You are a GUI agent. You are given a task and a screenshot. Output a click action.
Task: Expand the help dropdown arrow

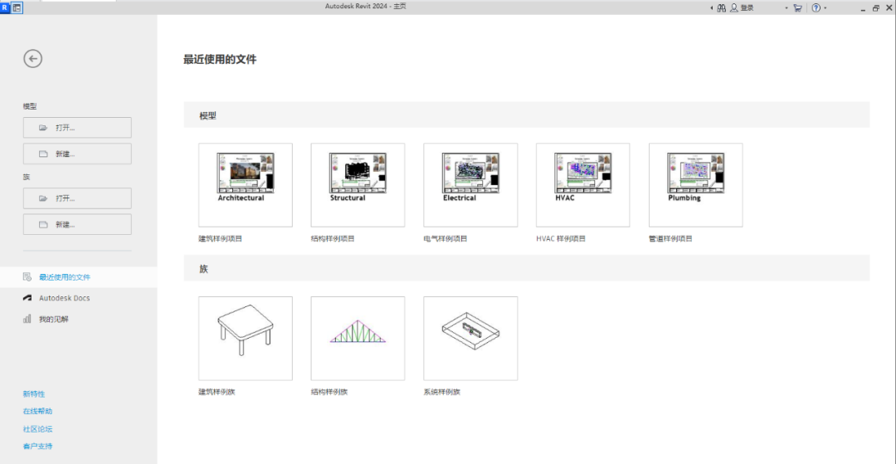[x=825, y=8]
